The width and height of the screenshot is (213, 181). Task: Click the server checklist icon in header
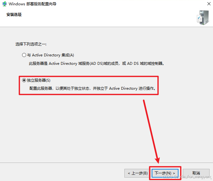203,17
